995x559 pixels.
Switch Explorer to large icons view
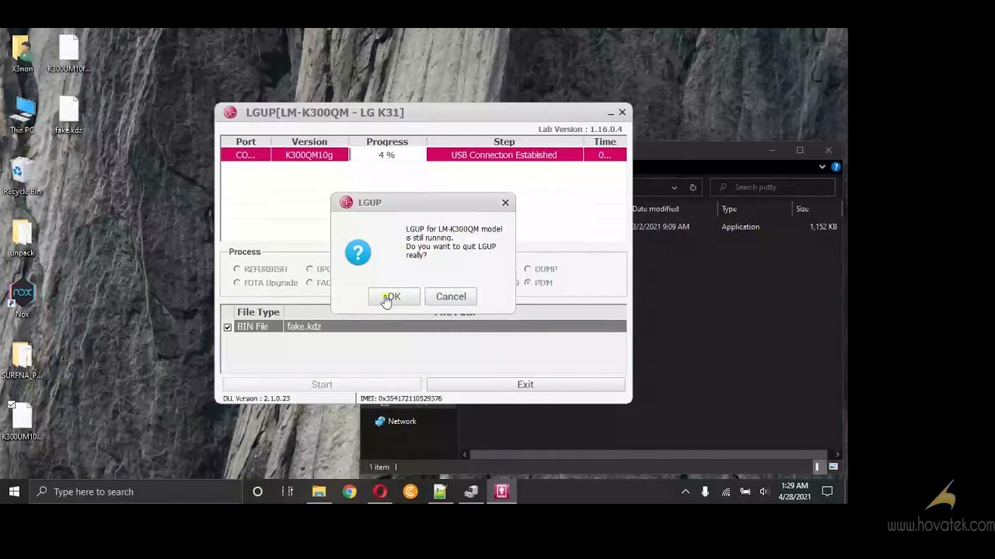[x=833, y=467]
